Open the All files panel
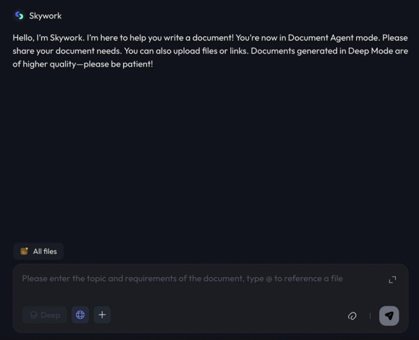The height and width of the screenshot is (340, 419). tap(38, 251)
